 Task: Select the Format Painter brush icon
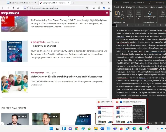(x=122, y=18)
